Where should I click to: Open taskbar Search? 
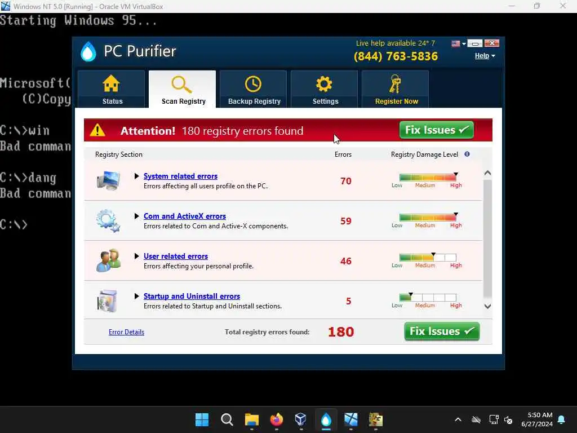[227, 419]
